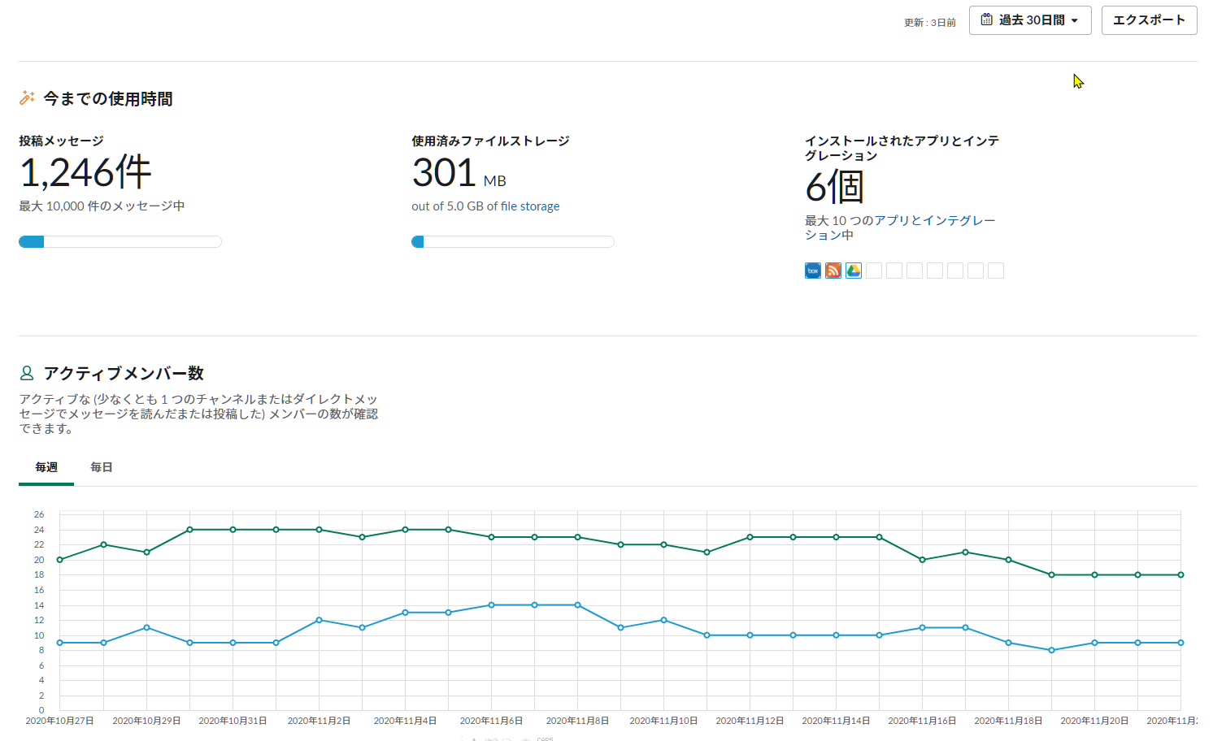Click calendar icon in date range button
1213x741 pixels.
986,20
